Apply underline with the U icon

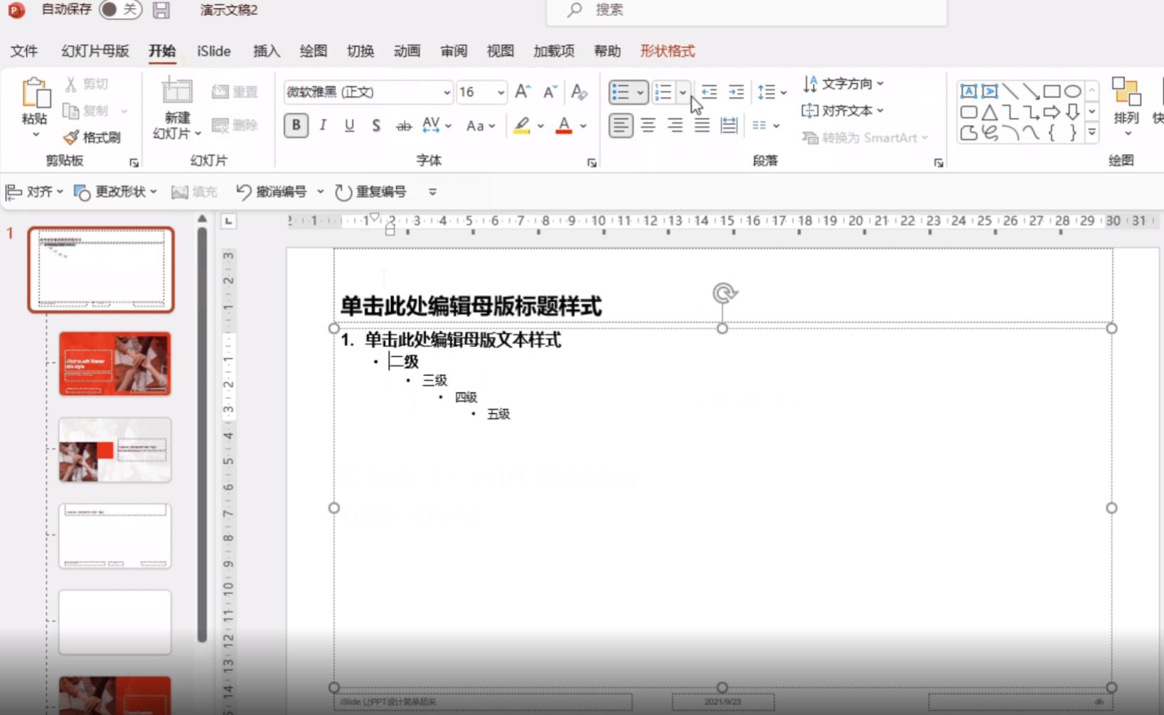pyautogui.click(x=348, y=126)
